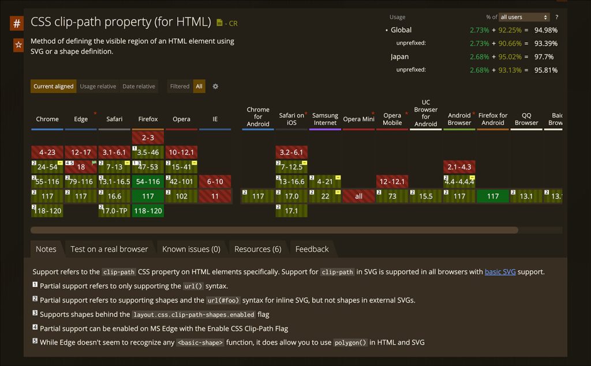Enable Date relative view mode
591x366 pixels.
coord(139,87)
